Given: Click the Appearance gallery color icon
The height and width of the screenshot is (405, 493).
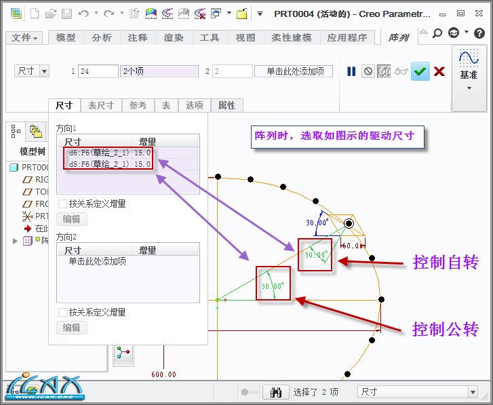Looking at the screenshot, I should (x=151, y=14).
